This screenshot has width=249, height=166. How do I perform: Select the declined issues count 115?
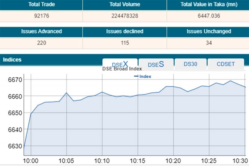click(124, 43)
